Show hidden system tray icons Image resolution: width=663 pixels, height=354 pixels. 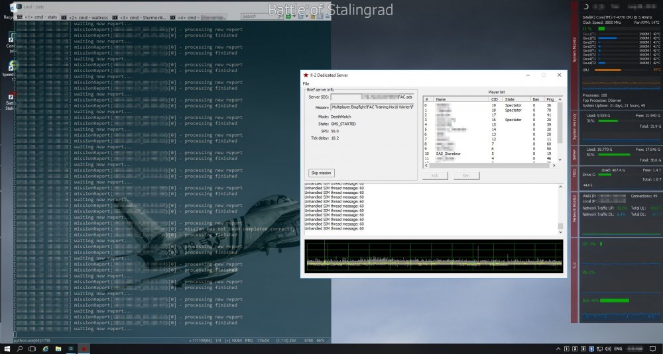pos(558,349)
